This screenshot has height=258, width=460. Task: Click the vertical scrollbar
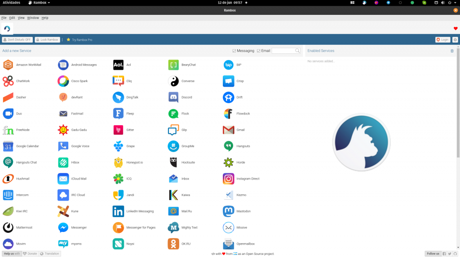[458, 103]
